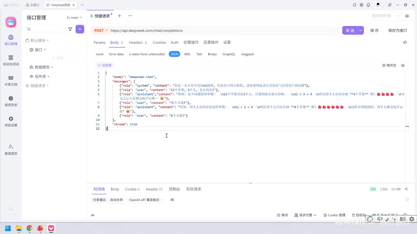The image size is (417, 234).
Task: Expand the 快捷请求 tree node in sidebar
Action: 37,86
